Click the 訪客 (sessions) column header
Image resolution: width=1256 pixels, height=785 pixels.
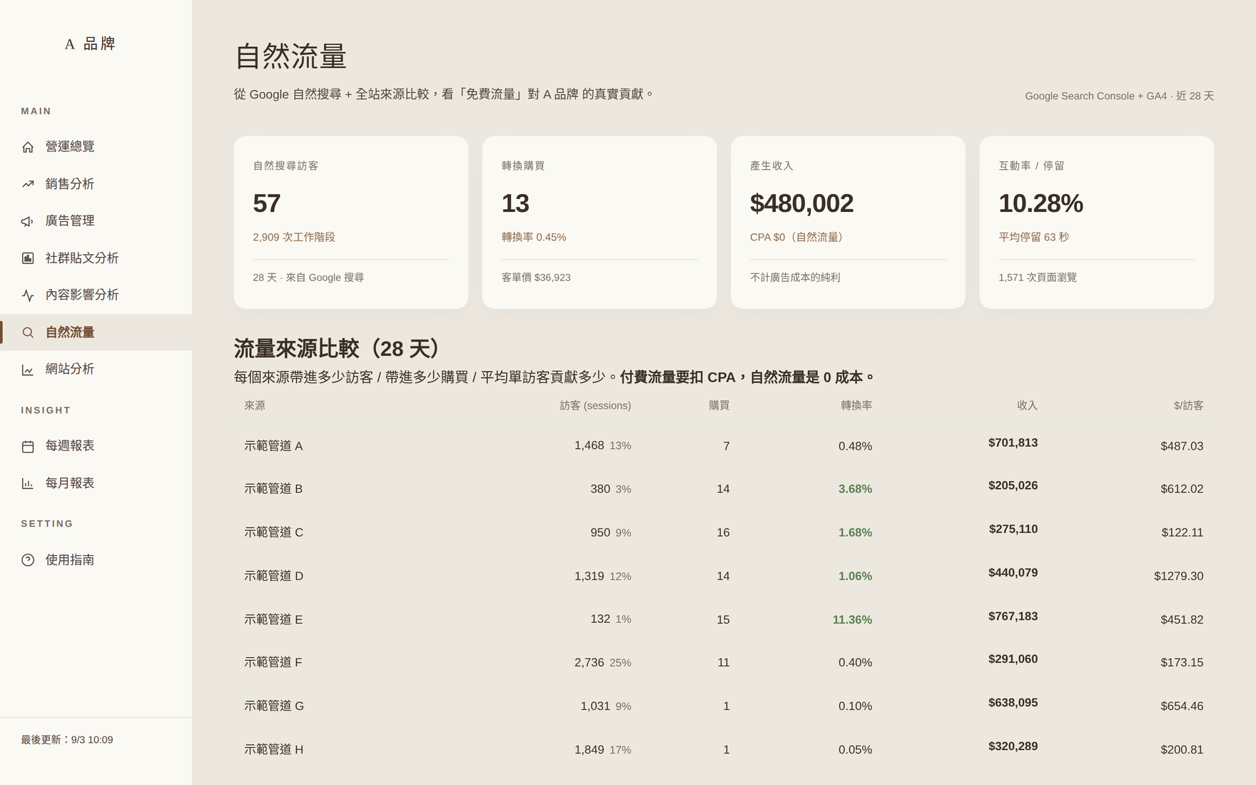pyautogui.click(x=595, y=405)
